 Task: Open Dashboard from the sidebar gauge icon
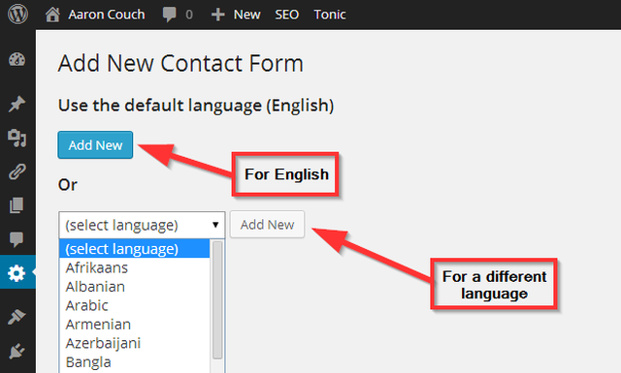click(16, 60)
